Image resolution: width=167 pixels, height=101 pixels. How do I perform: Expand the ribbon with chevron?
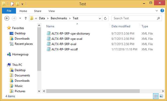coord(157,11)
